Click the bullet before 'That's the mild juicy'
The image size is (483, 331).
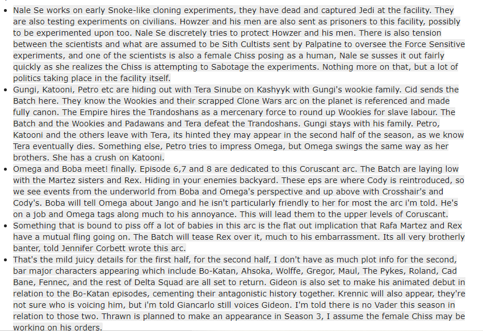click(5, 260)
